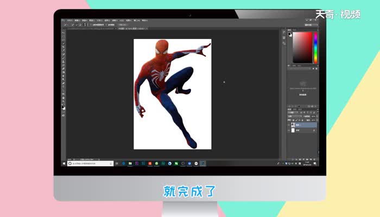Screen dimensions: 380x217
Task: Hide the Background layer using its eye icon
Action: point(289,130)
